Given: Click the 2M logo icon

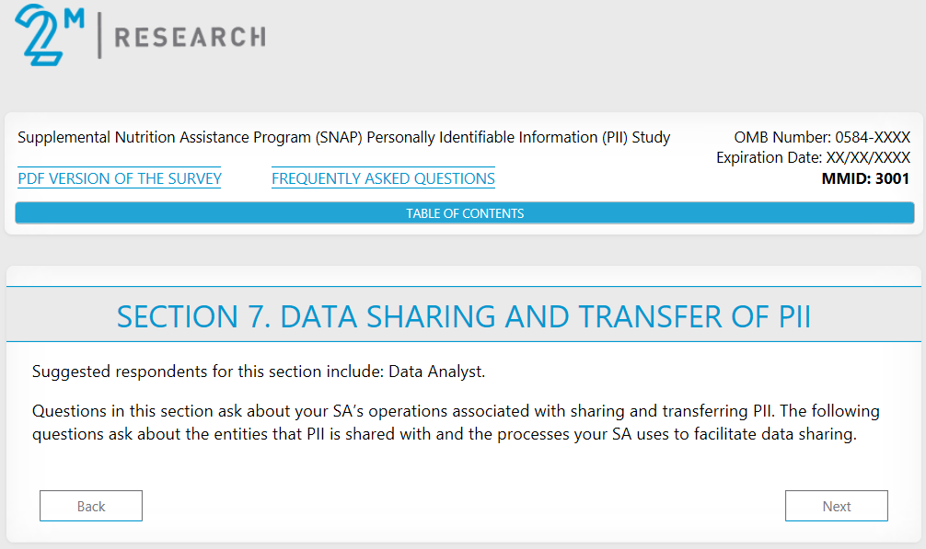Looking at the screenshot, I should point(41,35).
